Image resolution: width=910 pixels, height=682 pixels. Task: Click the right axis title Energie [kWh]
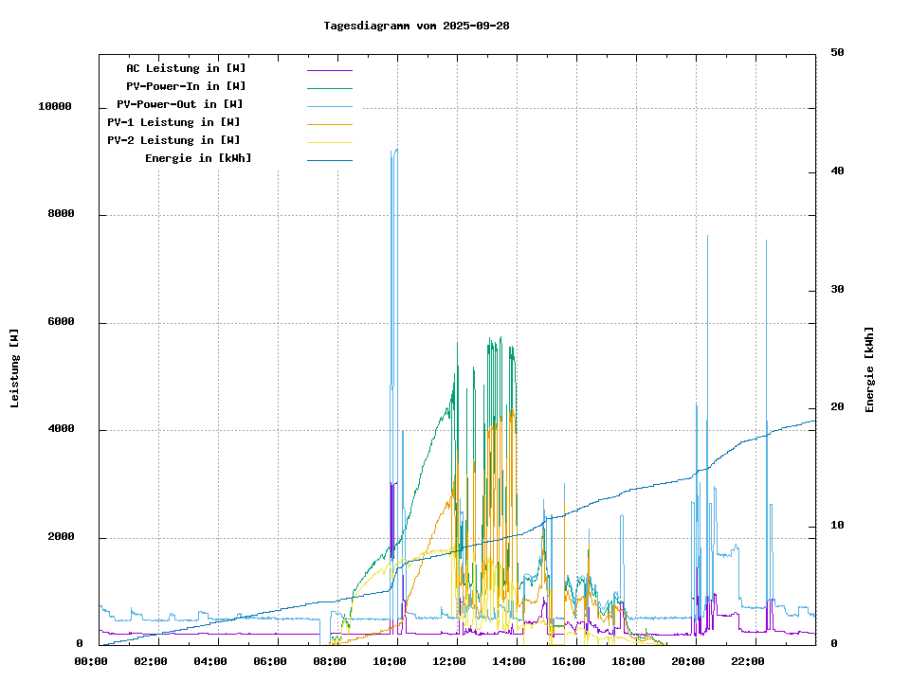point(869,369)
